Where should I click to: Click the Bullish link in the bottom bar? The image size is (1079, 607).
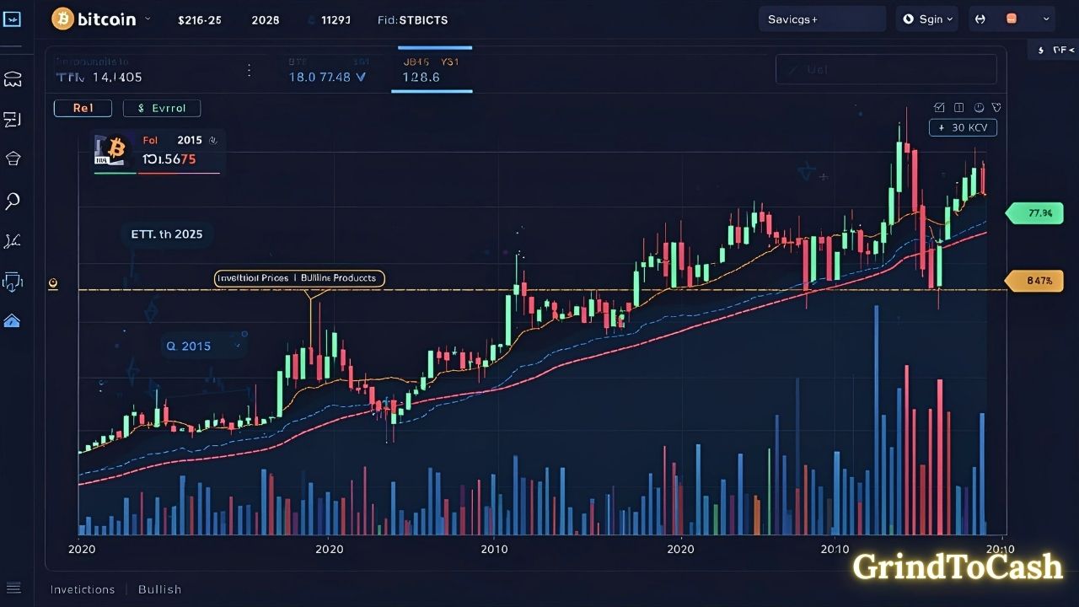click(159, 589)
